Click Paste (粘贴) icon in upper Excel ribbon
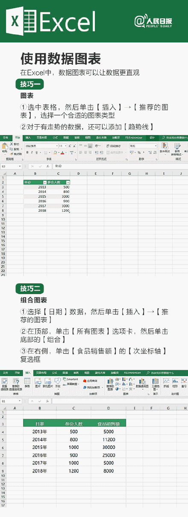 pyautogui.click(x=4, y=149)
